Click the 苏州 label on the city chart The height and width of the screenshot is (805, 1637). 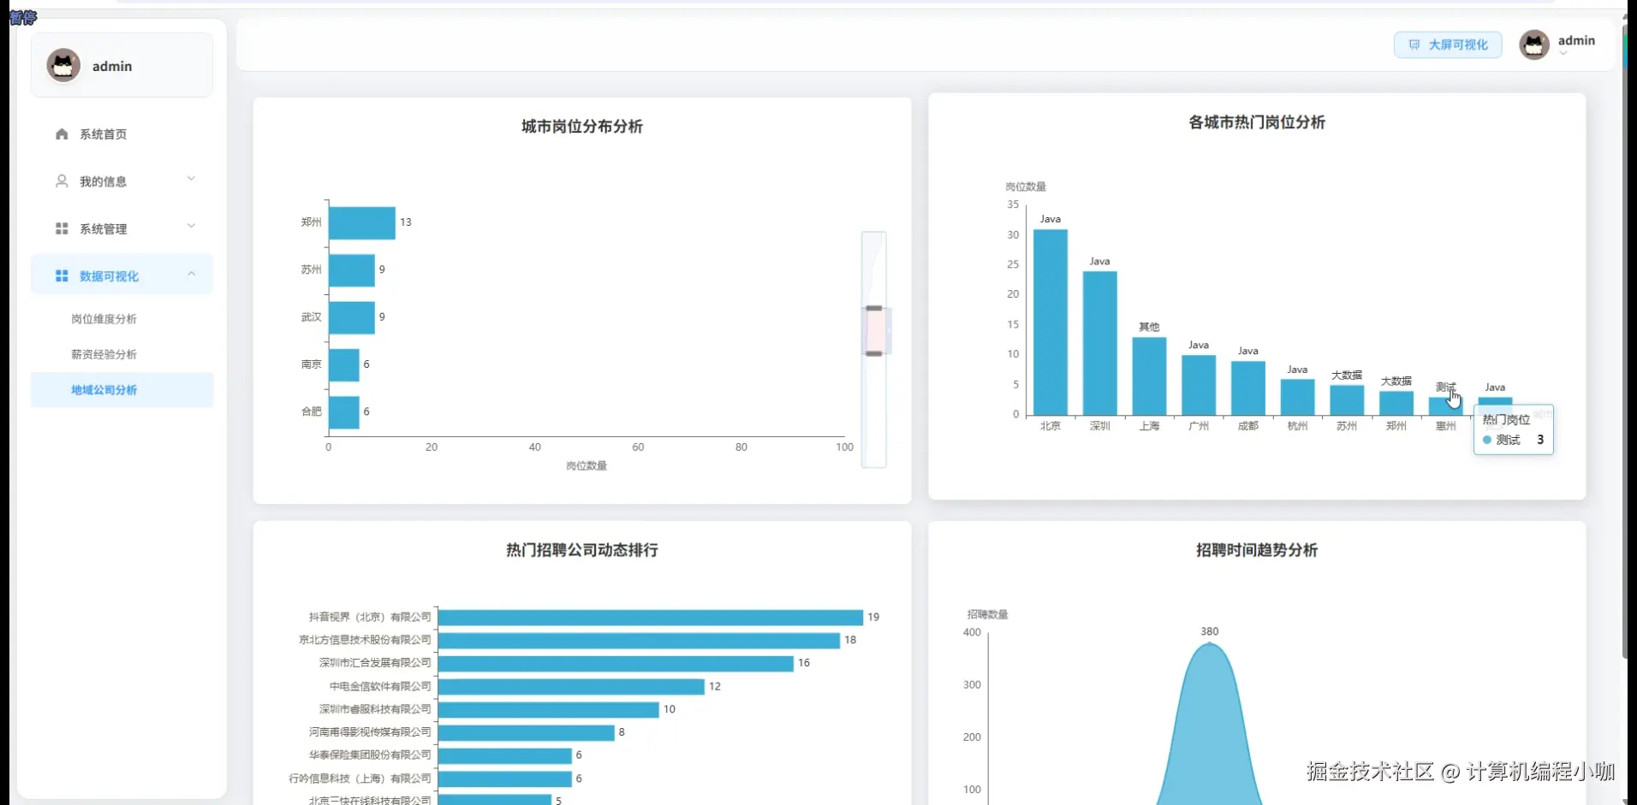click(311, 269)
